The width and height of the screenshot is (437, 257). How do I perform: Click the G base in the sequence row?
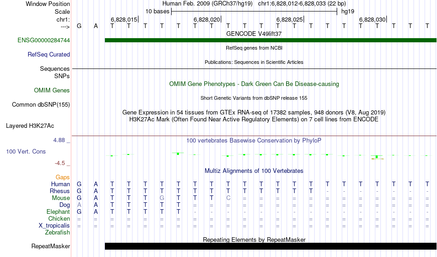point(79,26)
